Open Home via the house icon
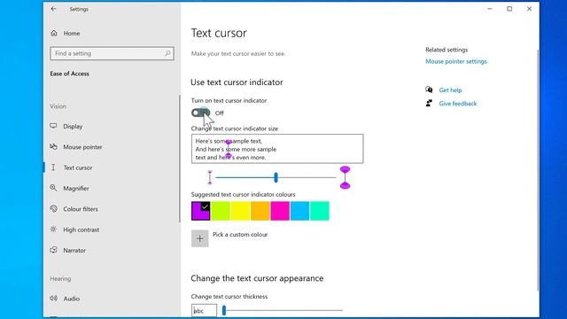Viewport: 567px width, 319px height. tap(54, 34)
